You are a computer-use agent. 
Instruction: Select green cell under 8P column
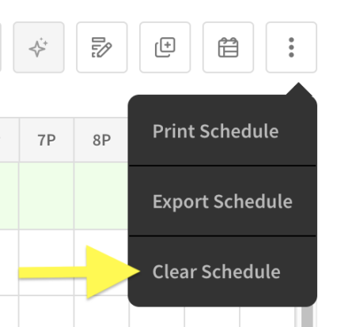tap(101, 196)
